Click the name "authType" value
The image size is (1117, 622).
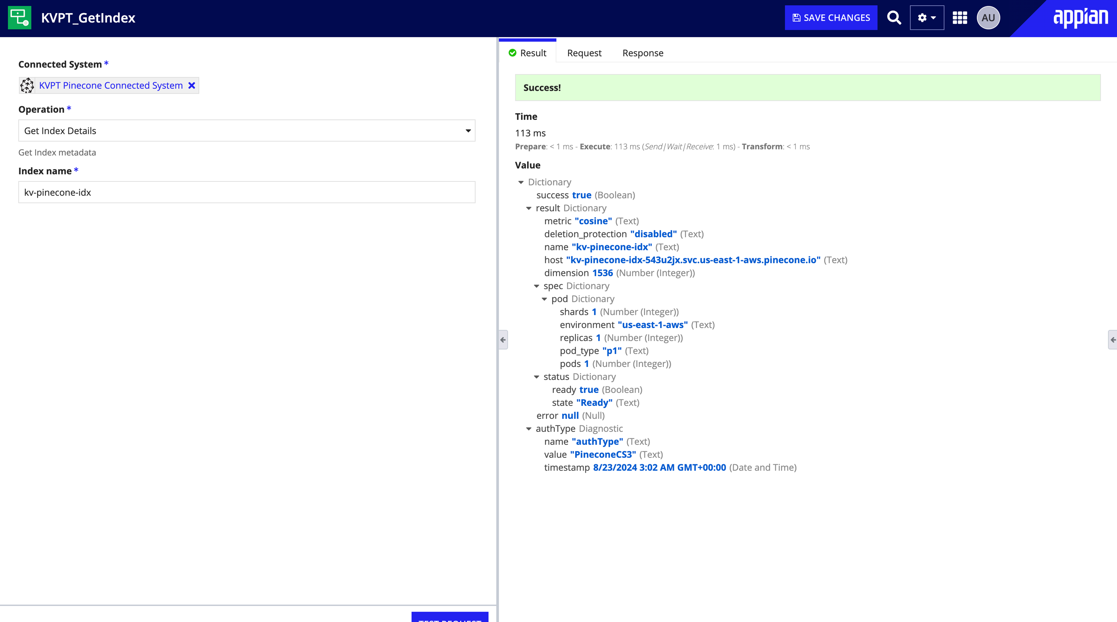tap(597, 442)
